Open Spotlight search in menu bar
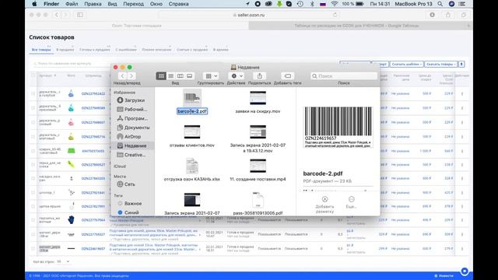This screenshot has width=498, height=280. (x=440, y=4)
